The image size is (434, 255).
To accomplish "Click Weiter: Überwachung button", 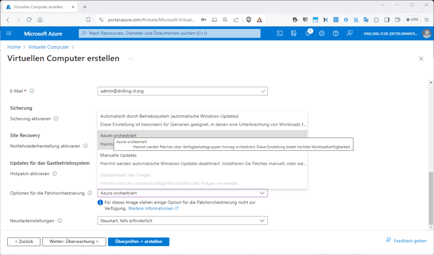I will 74,242.
